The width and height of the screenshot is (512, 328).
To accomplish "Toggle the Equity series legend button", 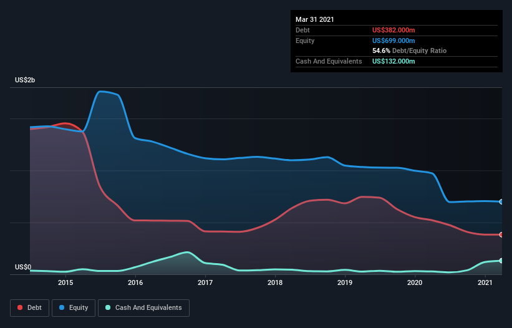I will pos(74,308).
